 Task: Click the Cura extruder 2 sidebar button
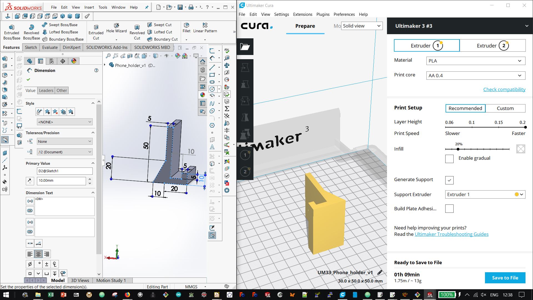pyautogui.click(x=245, y=172)
